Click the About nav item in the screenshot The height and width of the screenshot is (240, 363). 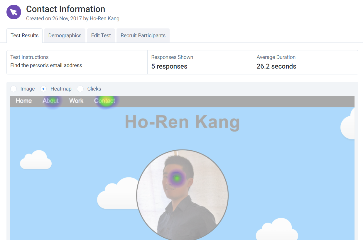(50, 101)
